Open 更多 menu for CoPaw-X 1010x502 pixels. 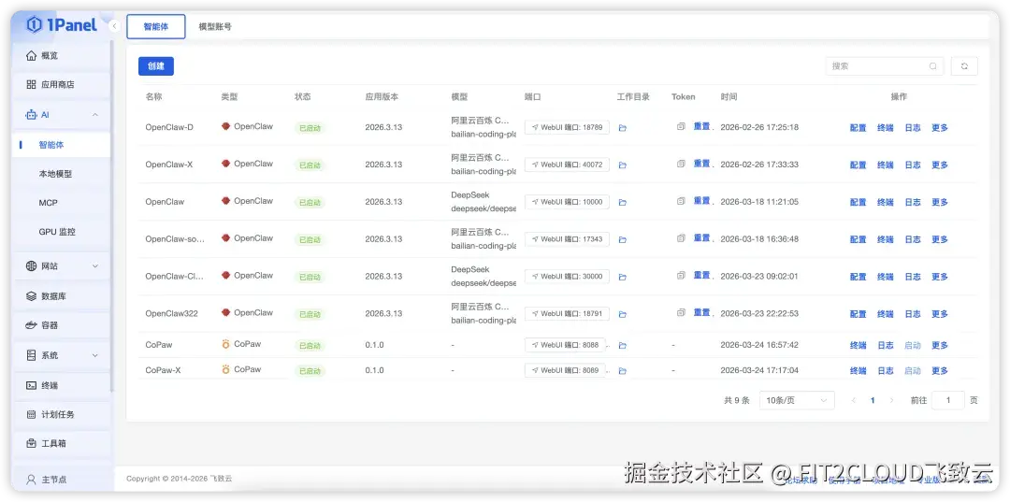click(940, 371)
